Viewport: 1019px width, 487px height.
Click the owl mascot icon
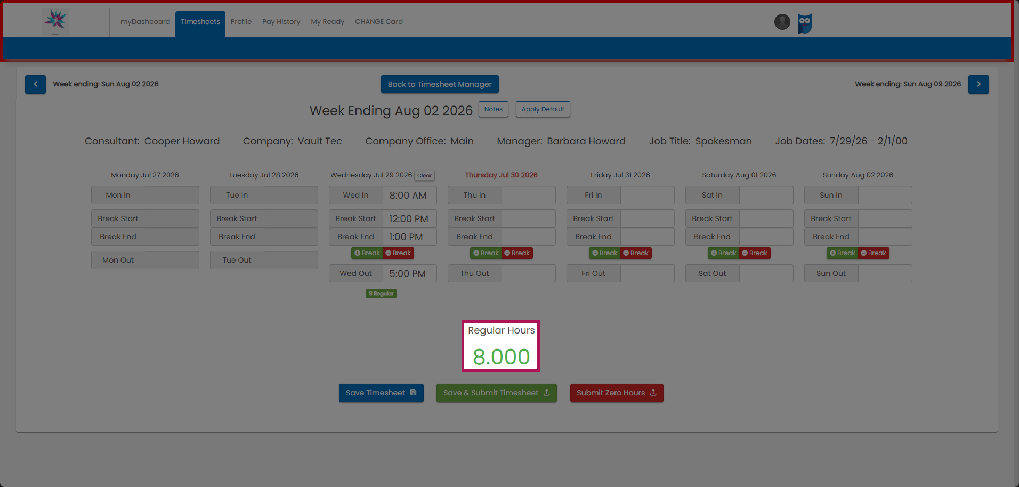[804, 23]
